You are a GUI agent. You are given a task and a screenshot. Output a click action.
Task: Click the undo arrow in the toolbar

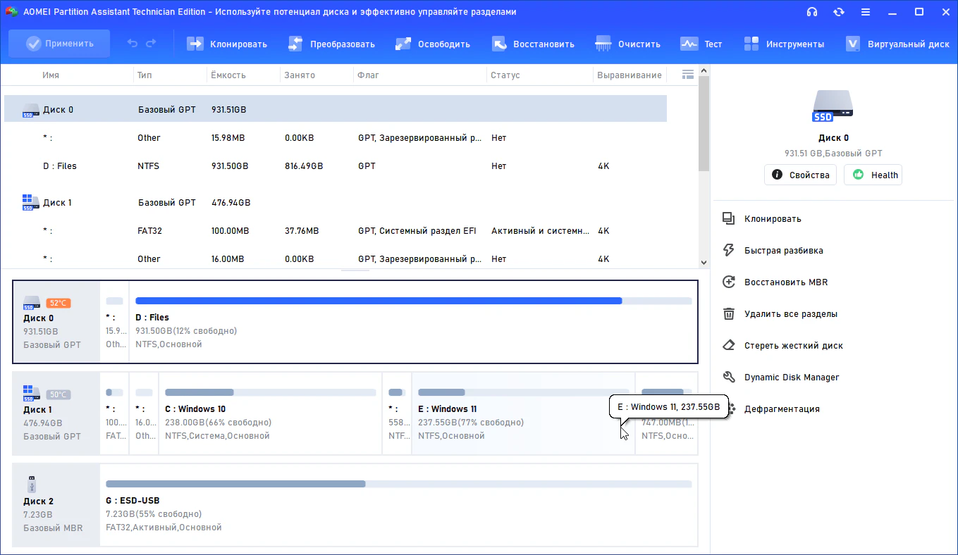tap(133, 44)
